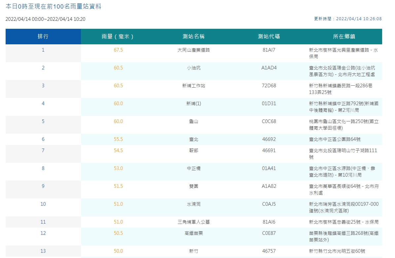Click the 水湳洞 row rainfall 51.0
The height and width of the screenshot is (258, 395).
[118, 204]
